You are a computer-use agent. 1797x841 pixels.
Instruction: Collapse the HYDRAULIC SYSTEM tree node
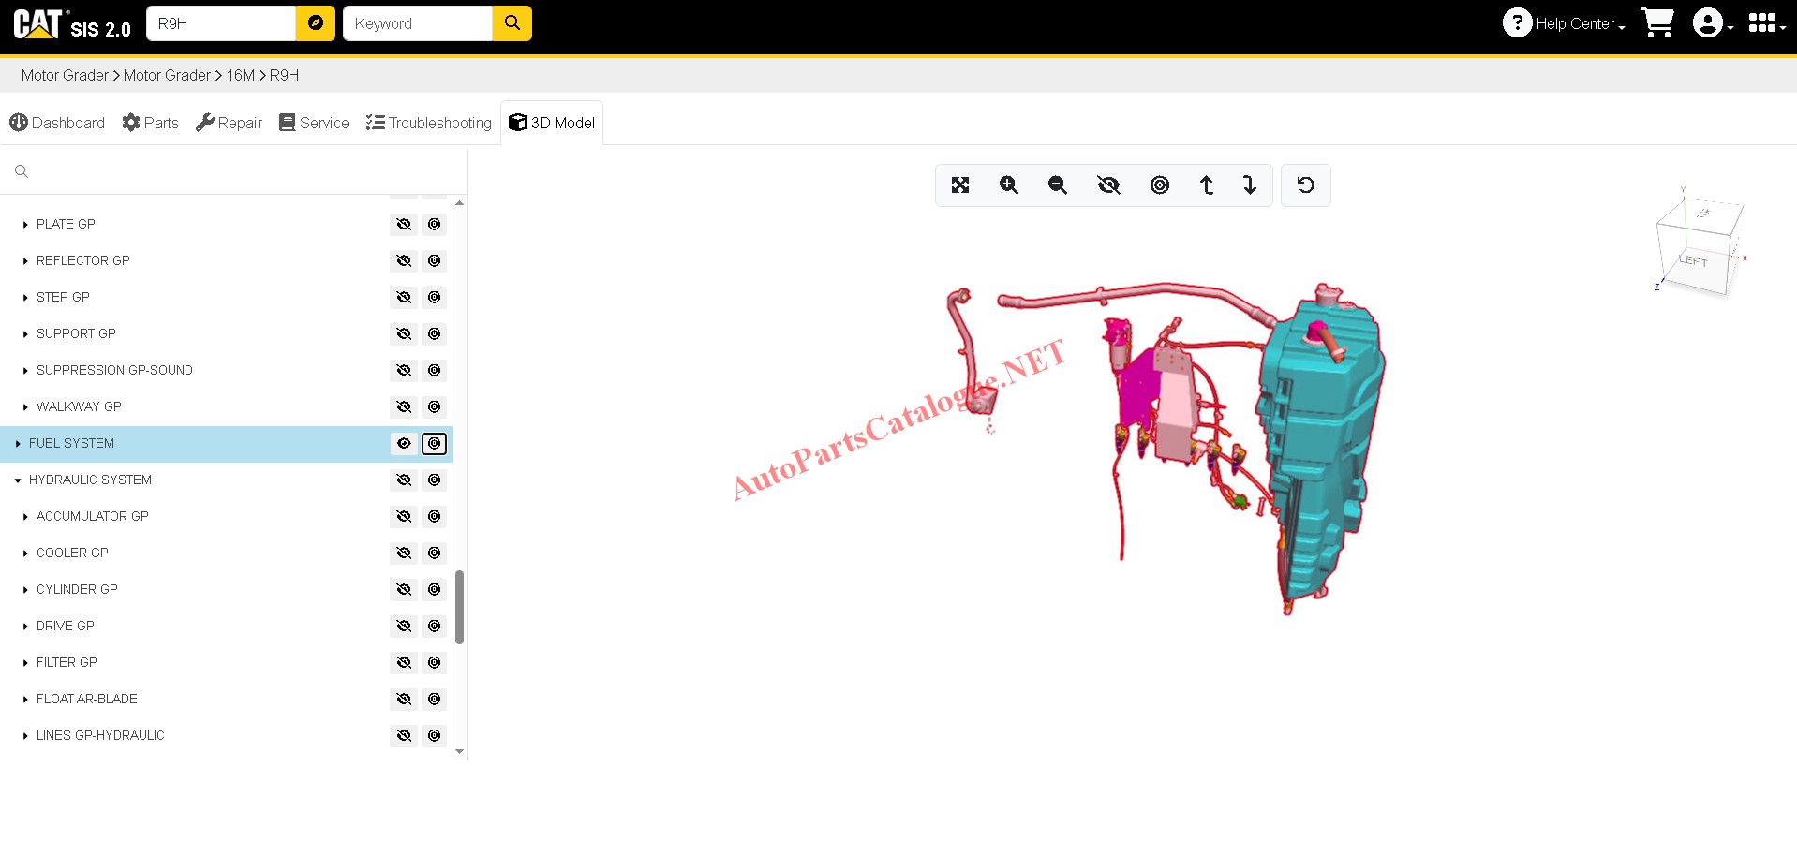point(18,480)
